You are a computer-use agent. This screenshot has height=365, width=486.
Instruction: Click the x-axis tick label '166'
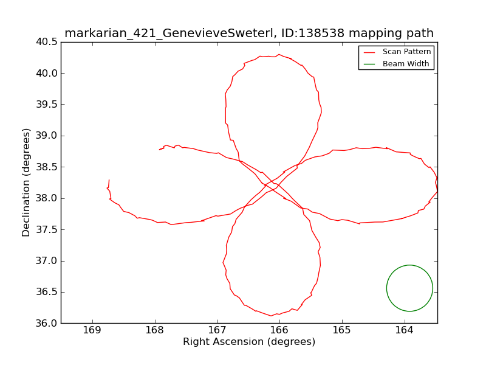[279, 330]
